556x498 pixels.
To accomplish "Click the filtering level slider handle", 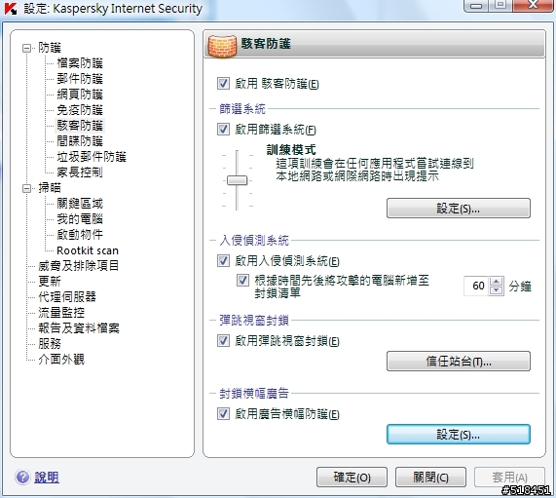I will coord(237,180).
